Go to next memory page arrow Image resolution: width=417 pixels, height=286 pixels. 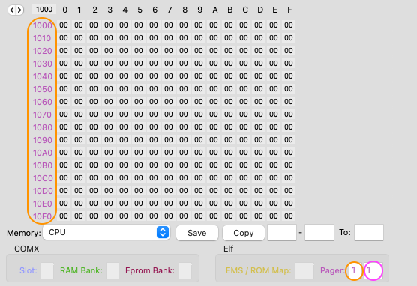pyautogui.click(x=19, y=10)
